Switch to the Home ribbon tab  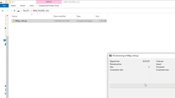(13, 5)
